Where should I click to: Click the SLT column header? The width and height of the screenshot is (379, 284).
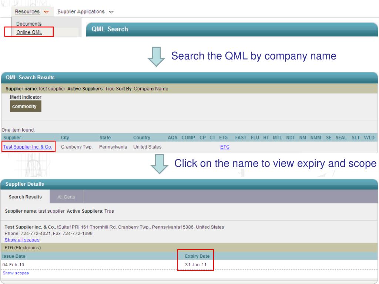[356, 138]
